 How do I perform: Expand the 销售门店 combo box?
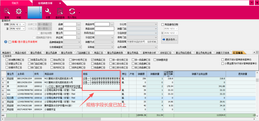point(156,29)
